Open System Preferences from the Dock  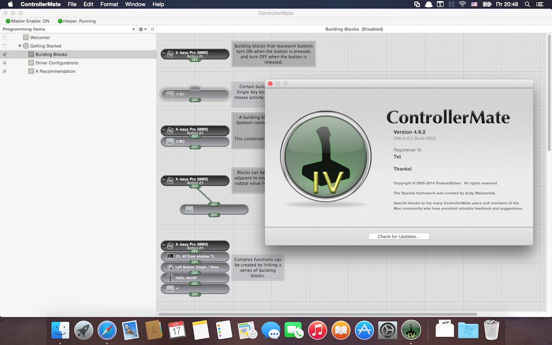point(388,330)
